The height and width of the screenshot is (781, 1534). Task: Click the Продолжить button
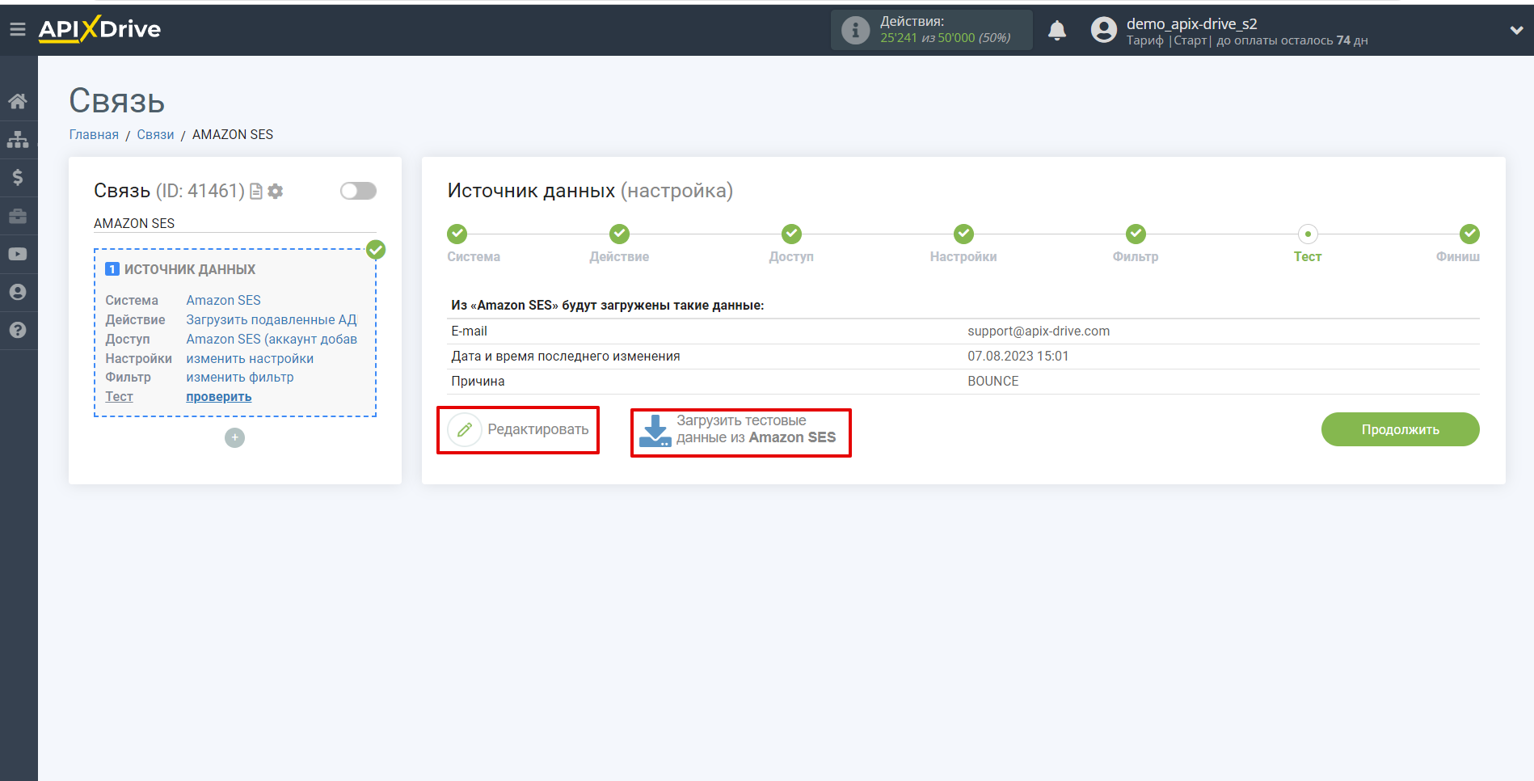tap(1400, 429)
